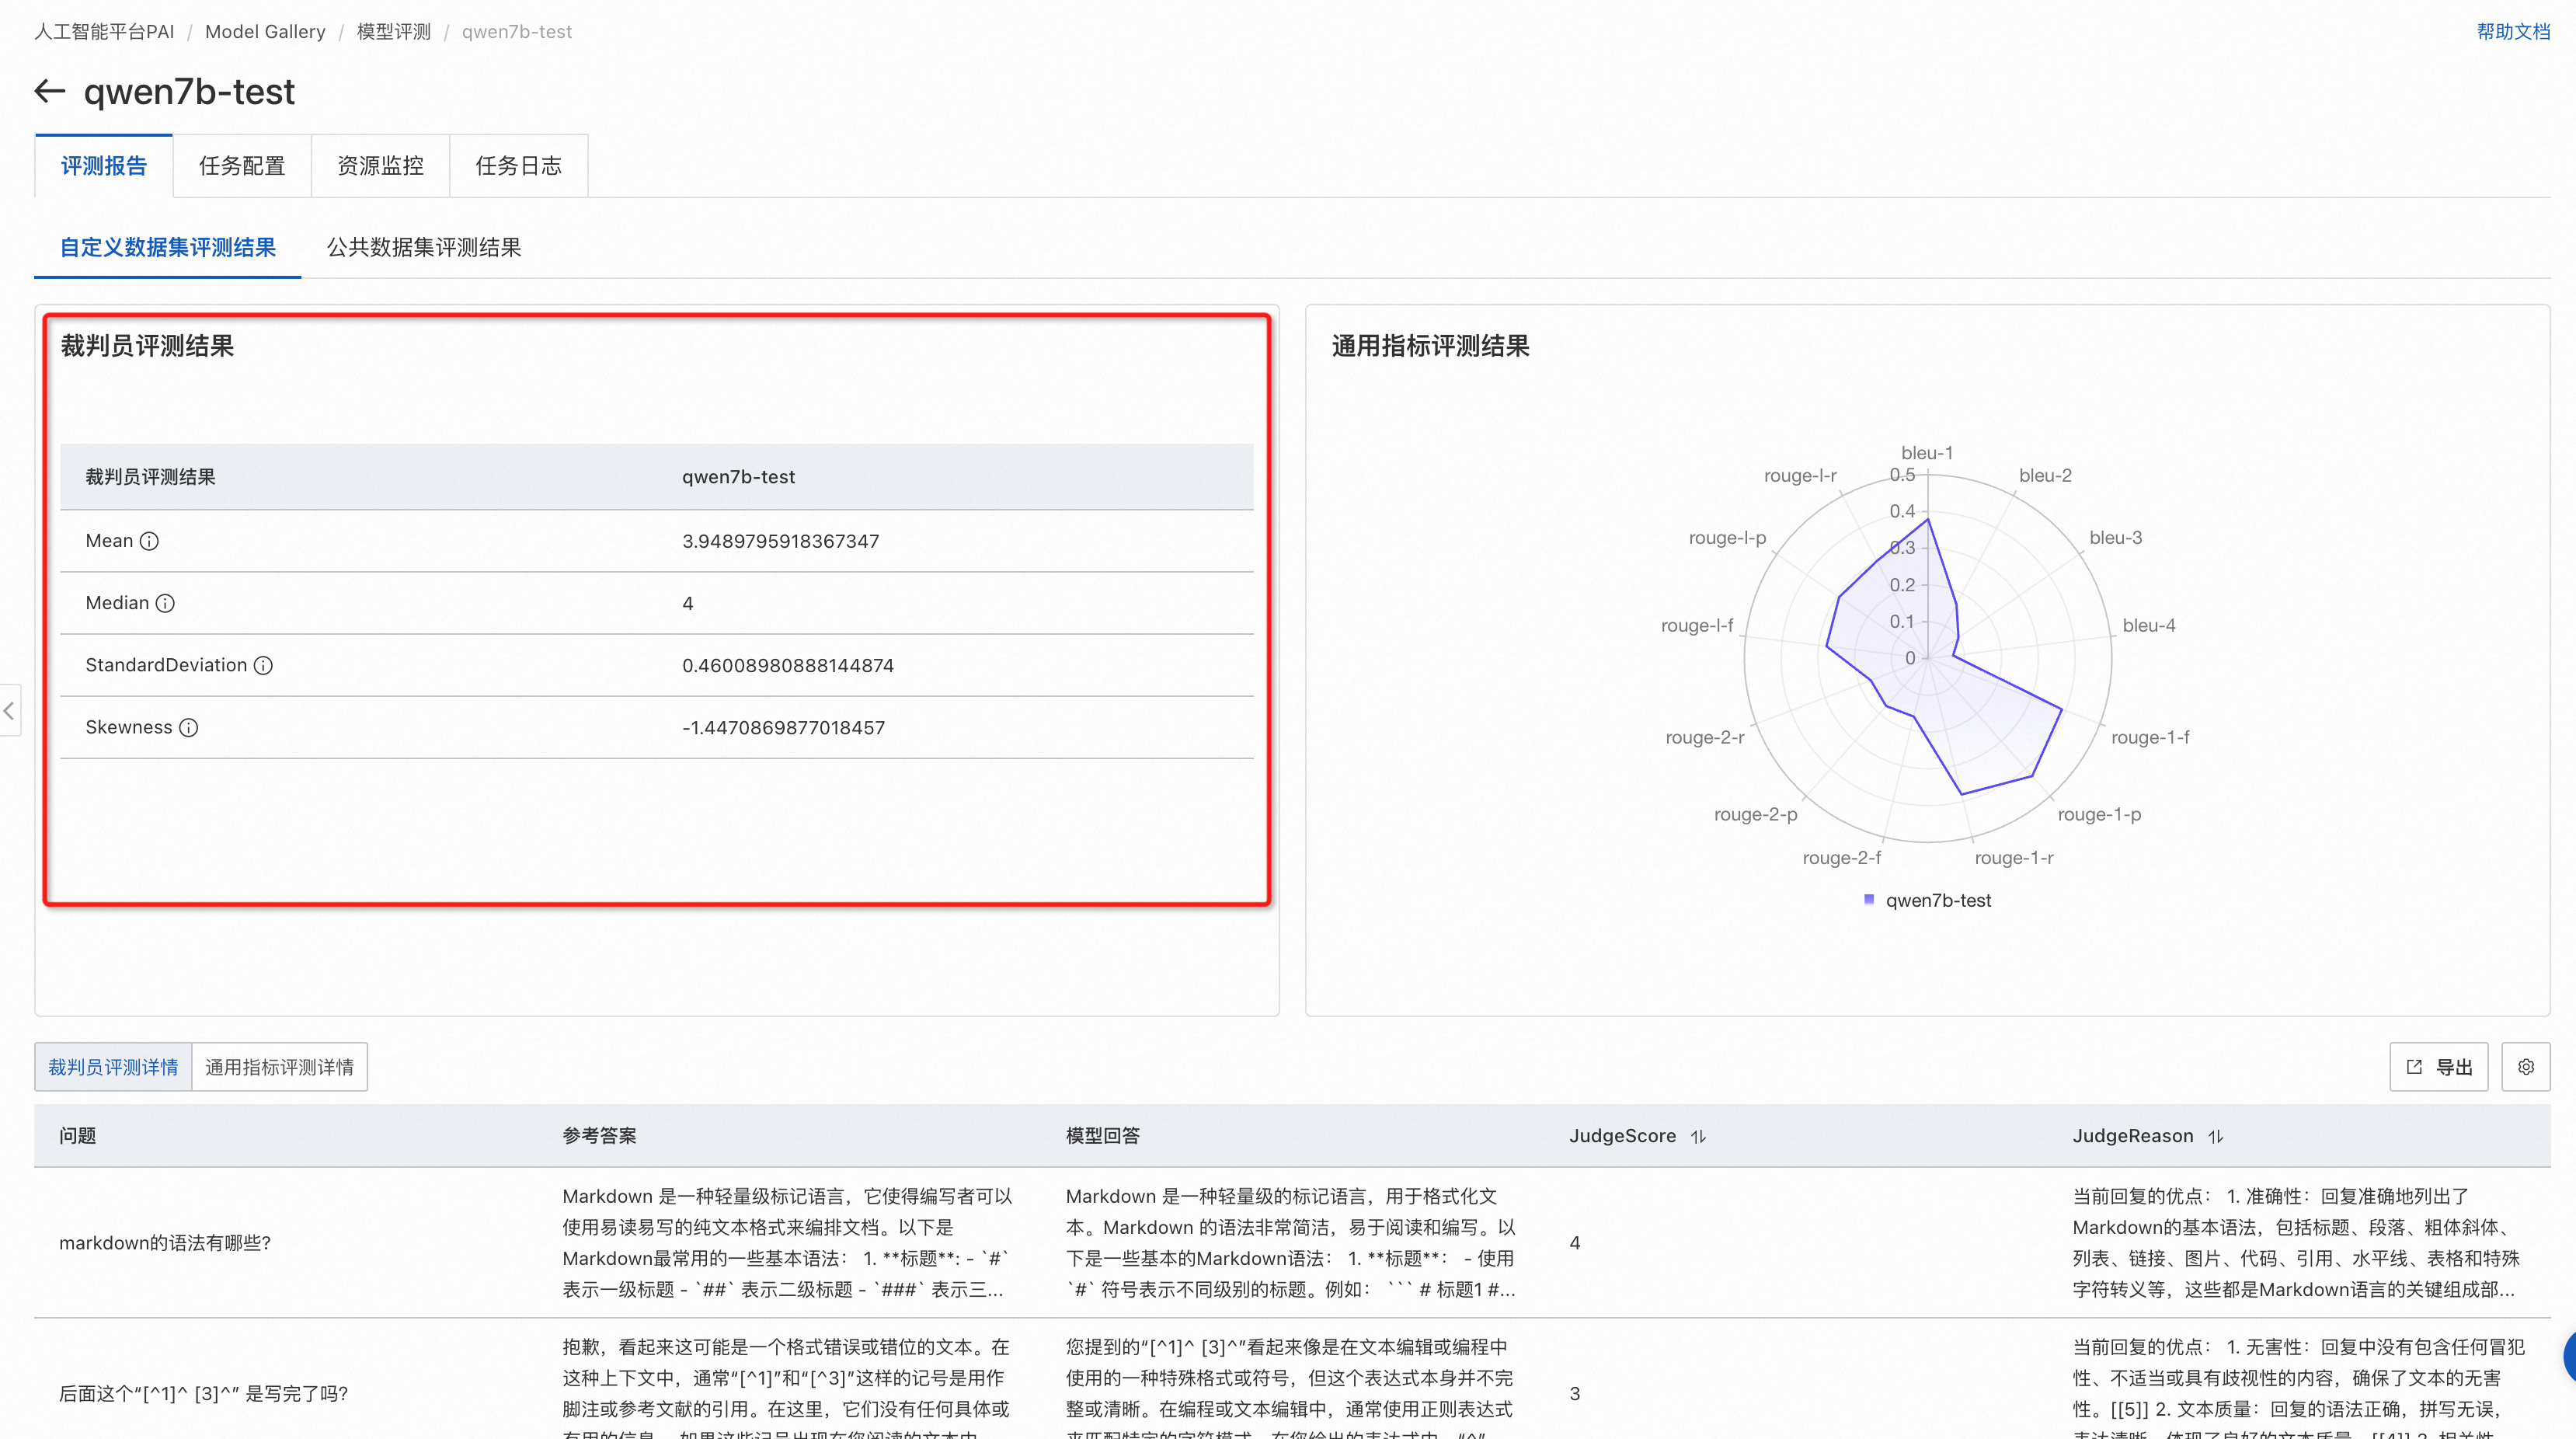
Task: Go to 模型评测 breadcrumb
Action: [394, 31]
